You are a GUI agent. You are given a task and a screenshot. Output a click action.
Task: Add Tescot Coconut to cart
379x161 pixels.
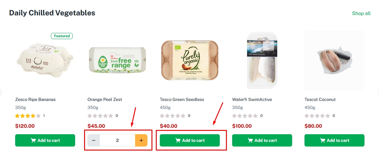pyautogui.click(x=334, y=140)
